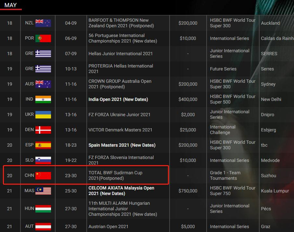Screen dimensions: 294x232
Task: Click the $400,000 prize money cell
Action: point(188,99)
